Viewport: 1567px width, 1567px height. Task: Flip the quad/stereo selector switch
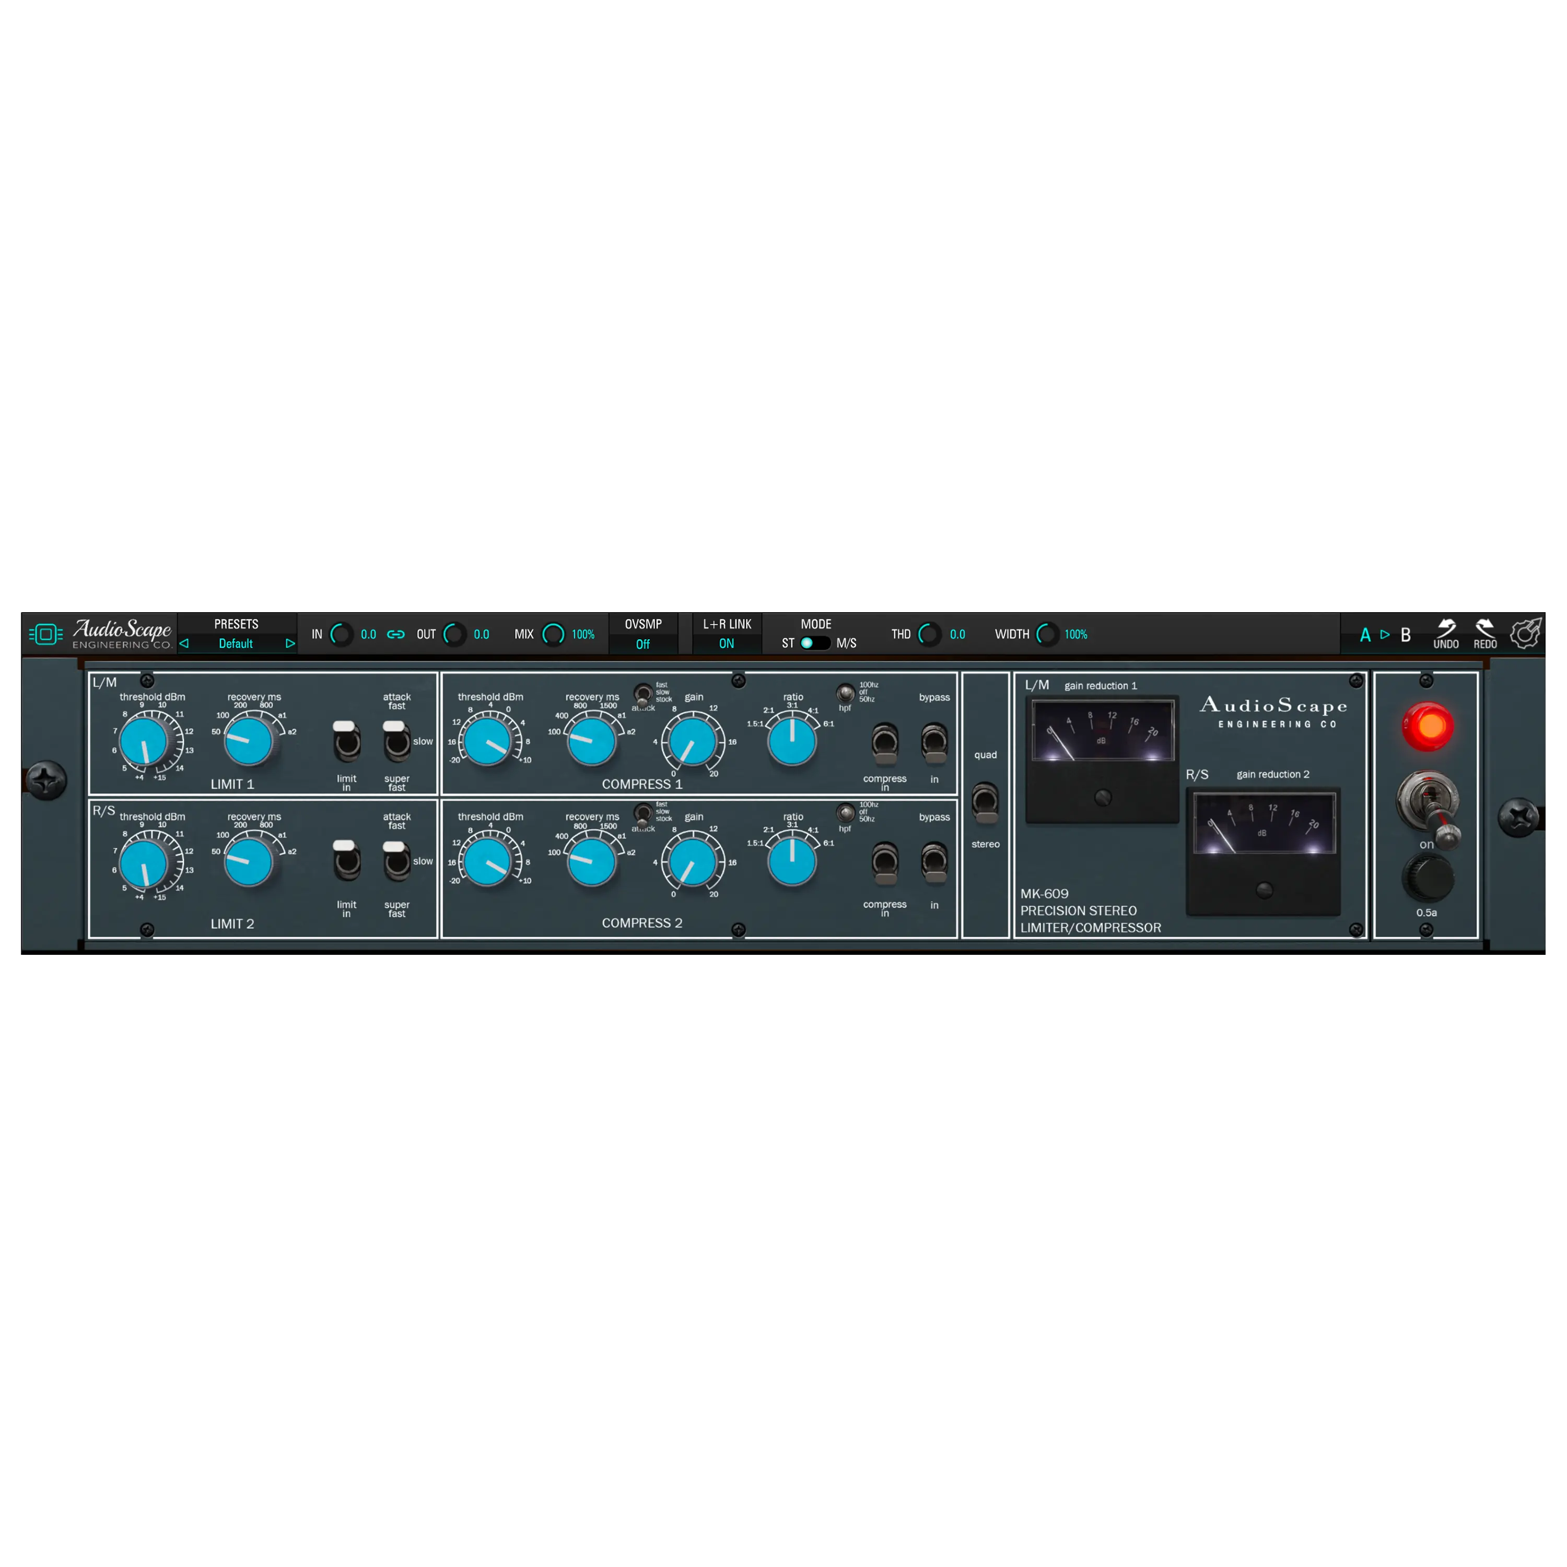pos(986,801)
